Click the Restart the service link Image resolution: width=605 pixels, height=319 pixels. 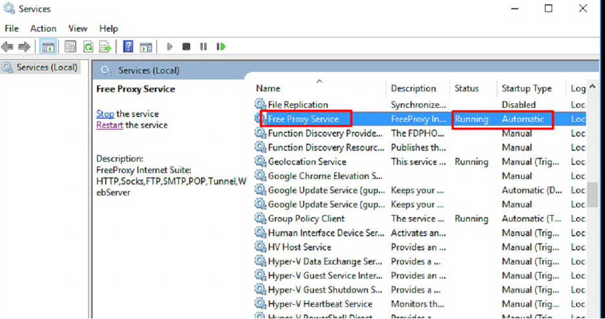tap(109, 125)
